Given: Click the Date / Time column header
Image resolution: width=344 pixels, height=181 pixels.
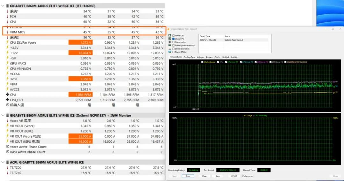Looking at the screenshot, I should (x=205, y=36).
